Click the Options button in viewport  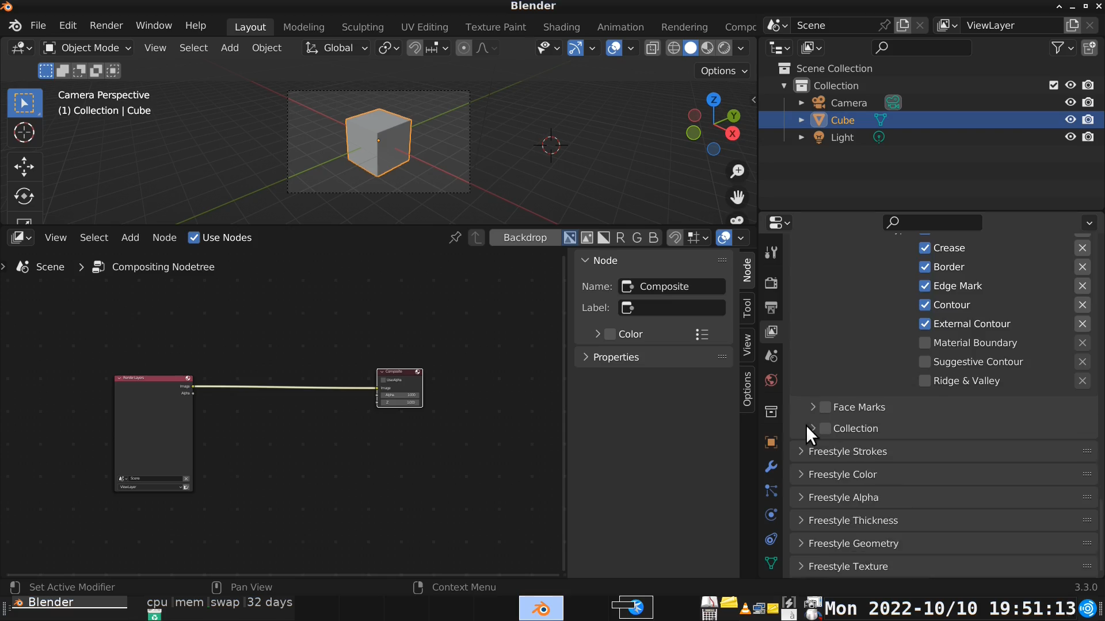tap(723, 71)
